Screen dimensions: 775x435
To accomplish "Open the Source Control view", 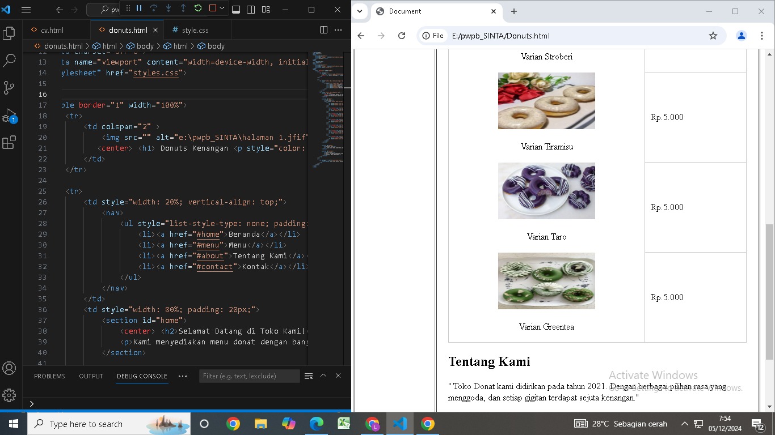I will [x=9, y=87].
